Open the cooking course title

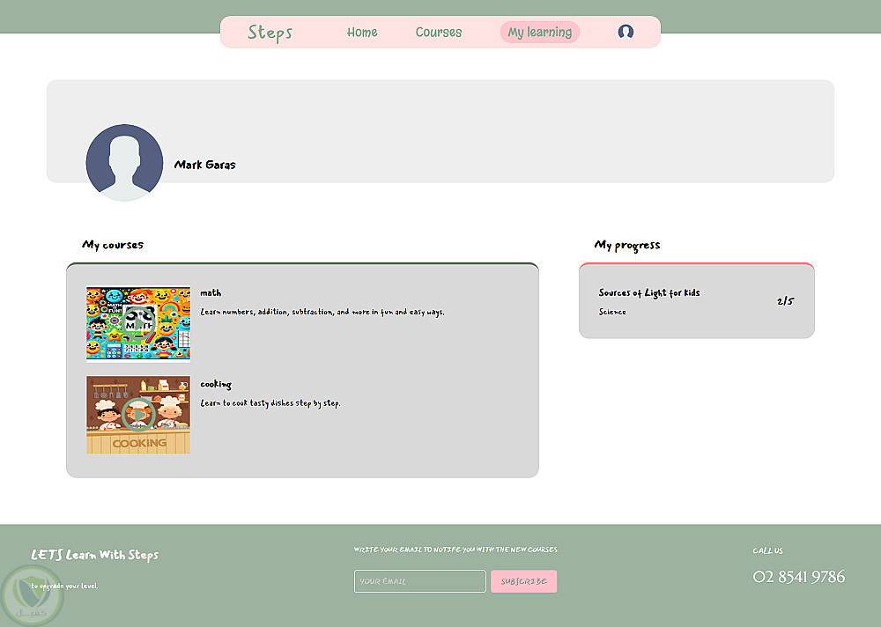click(216, 384)
